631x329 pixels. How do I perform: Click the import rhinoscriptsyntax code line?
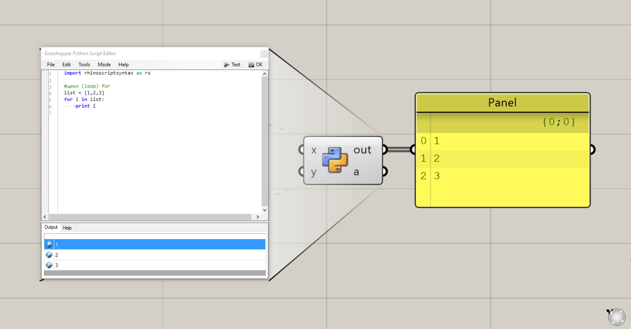pos(107,73)
